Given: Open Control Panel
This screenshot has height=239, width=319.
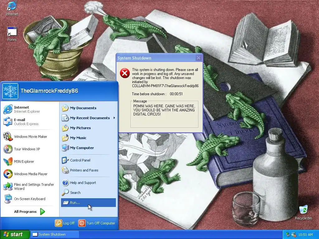Looking at the screenshot, I should coord(88,160).
